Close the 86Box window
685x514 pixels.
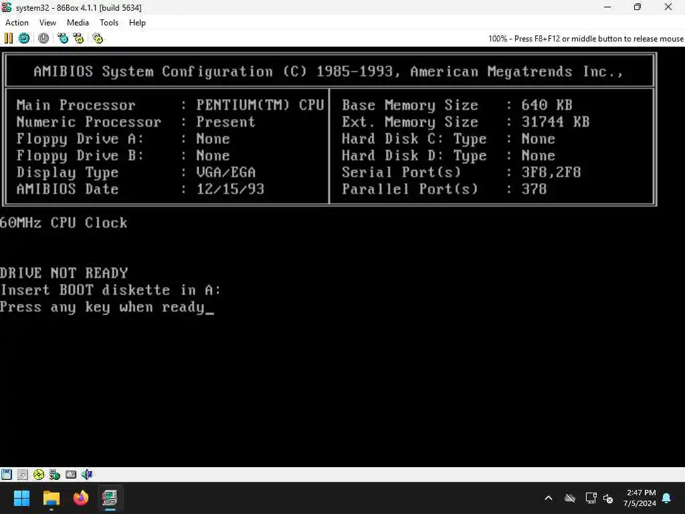point(668,7)
